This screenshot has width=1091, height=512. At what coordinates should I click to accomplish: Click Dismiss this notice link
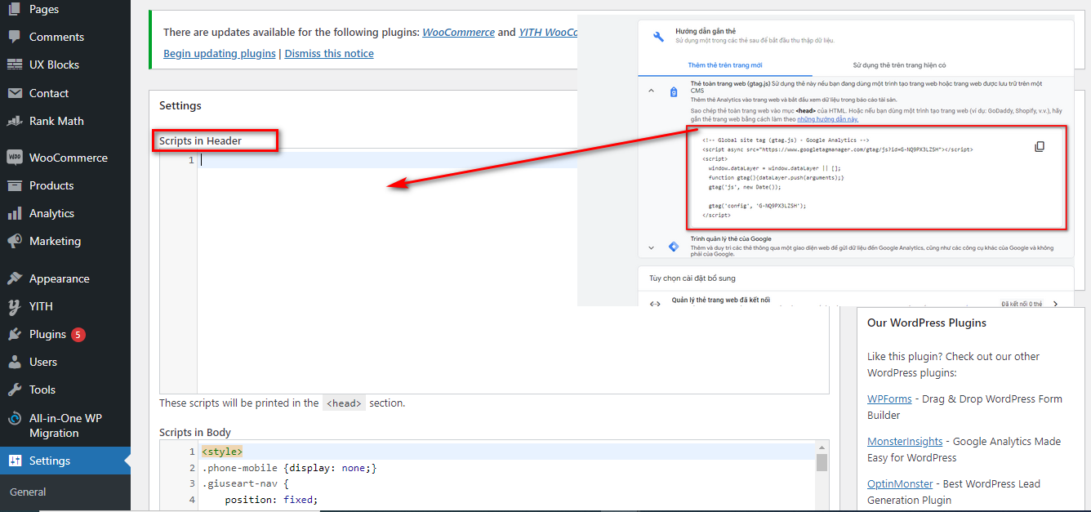[329, 53]
